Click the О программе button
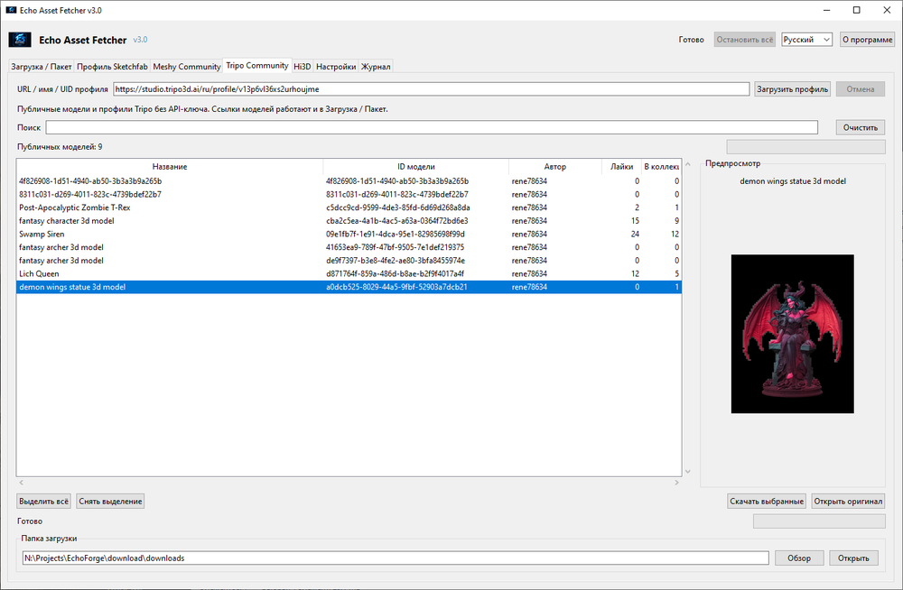 click(867, 40)
